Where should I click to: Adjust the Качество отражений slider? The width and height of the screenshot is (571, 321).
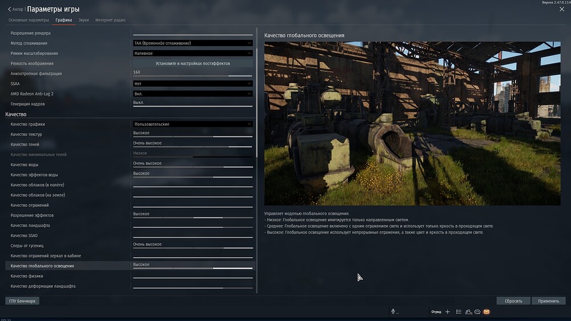coord(192,207)
